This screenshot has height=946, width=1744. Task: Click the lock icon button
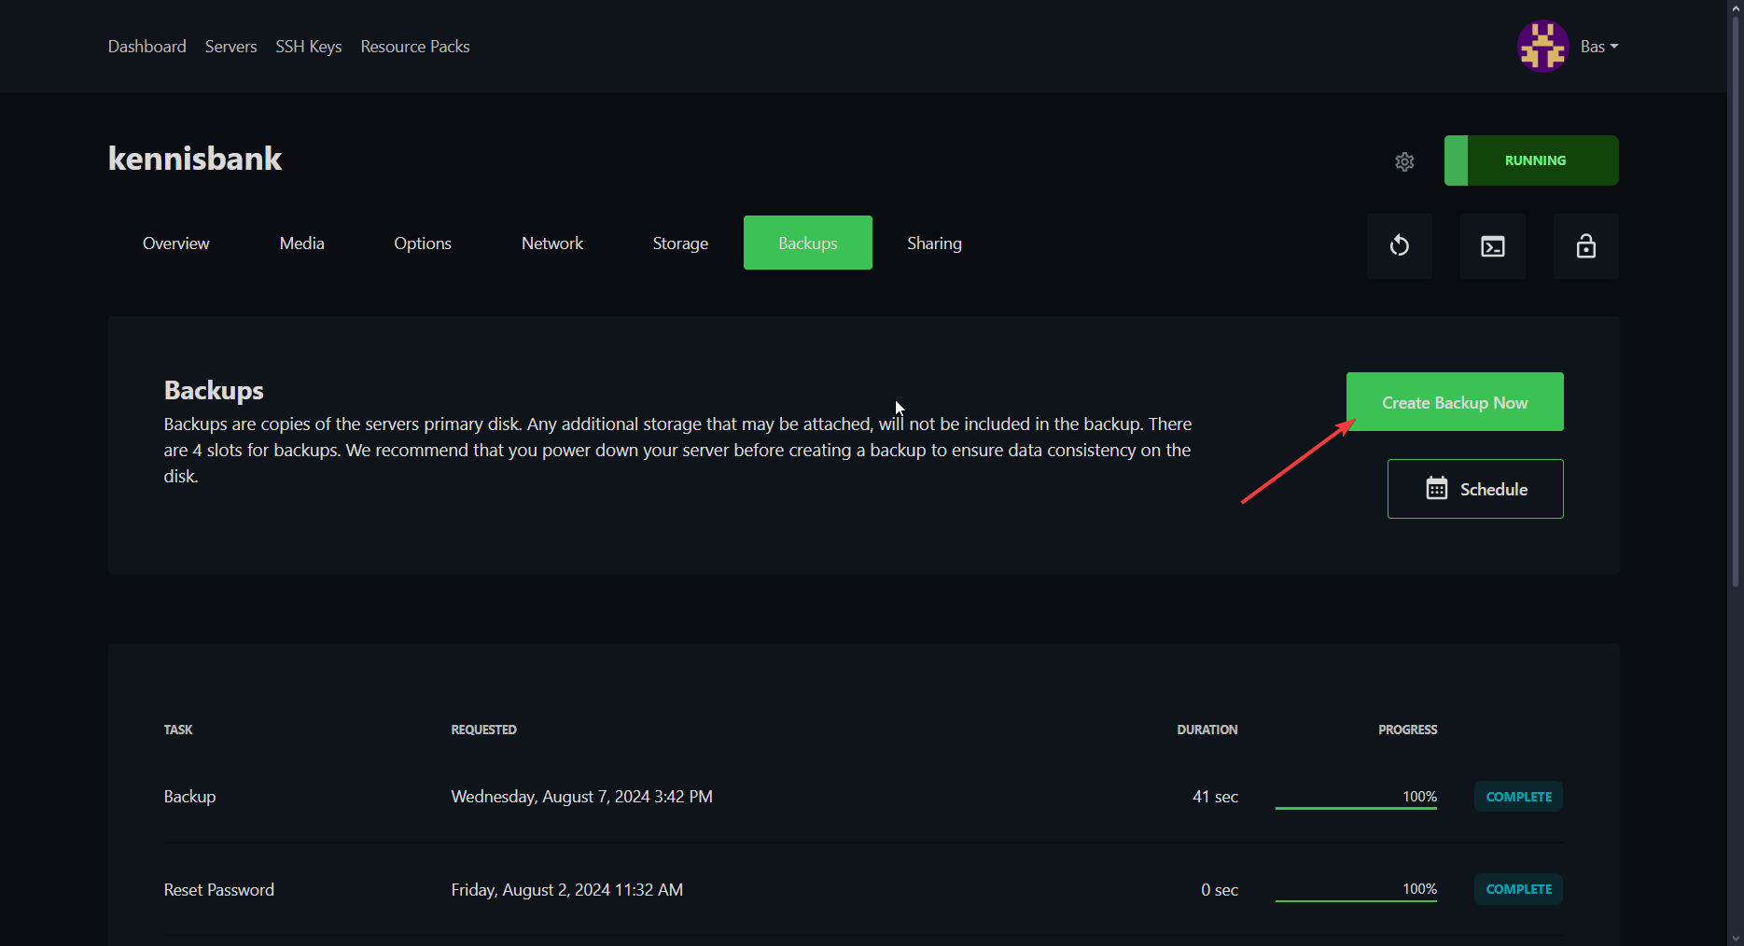[x=1585, y=246]
